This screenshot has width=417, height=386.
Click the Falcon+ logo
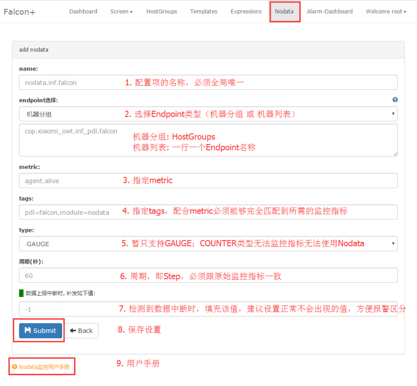pyautogui.click(x=19, y=12)
